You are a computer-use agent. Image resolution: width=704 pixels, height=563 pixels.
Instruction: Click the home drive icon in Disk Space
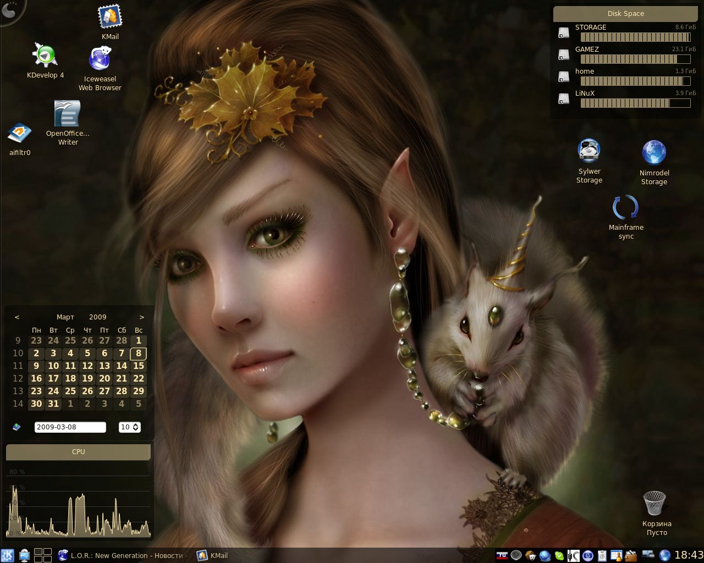point(564,77)
